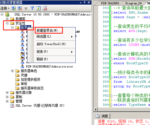Viewport: 150px width, 125px height.
Task: Click the gray Stop icon in toolbar
Action: click(26, 8)
